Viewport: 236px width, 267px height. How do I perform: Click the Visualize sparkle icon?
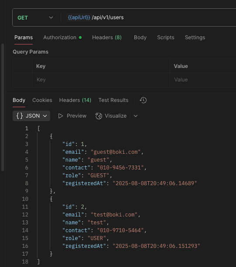[99, 116]
